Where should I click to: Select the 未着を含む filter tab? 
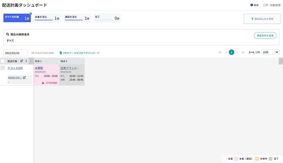pyautogui.click(x=47, y=18)
